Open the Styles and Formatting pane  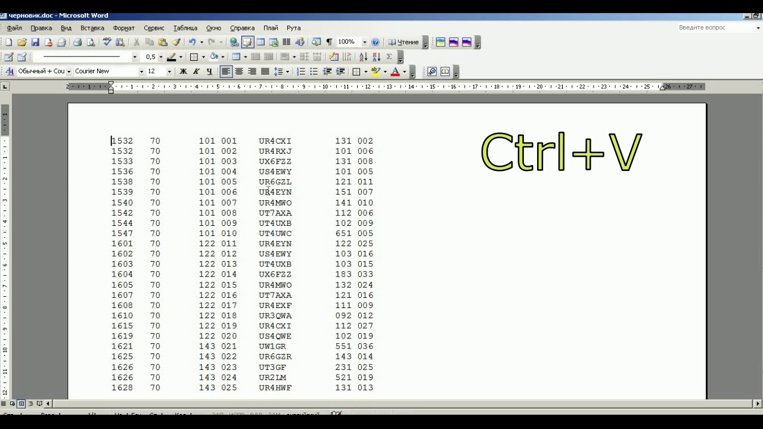(9, 71)
